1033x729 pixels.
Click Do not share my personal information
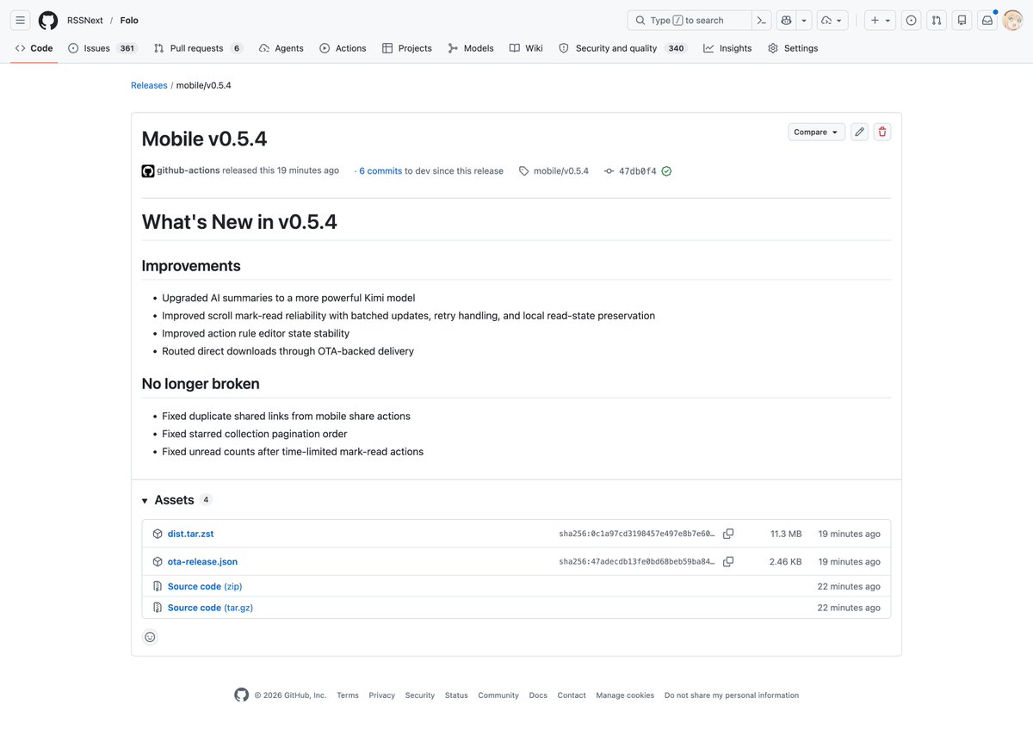(732, 695)
